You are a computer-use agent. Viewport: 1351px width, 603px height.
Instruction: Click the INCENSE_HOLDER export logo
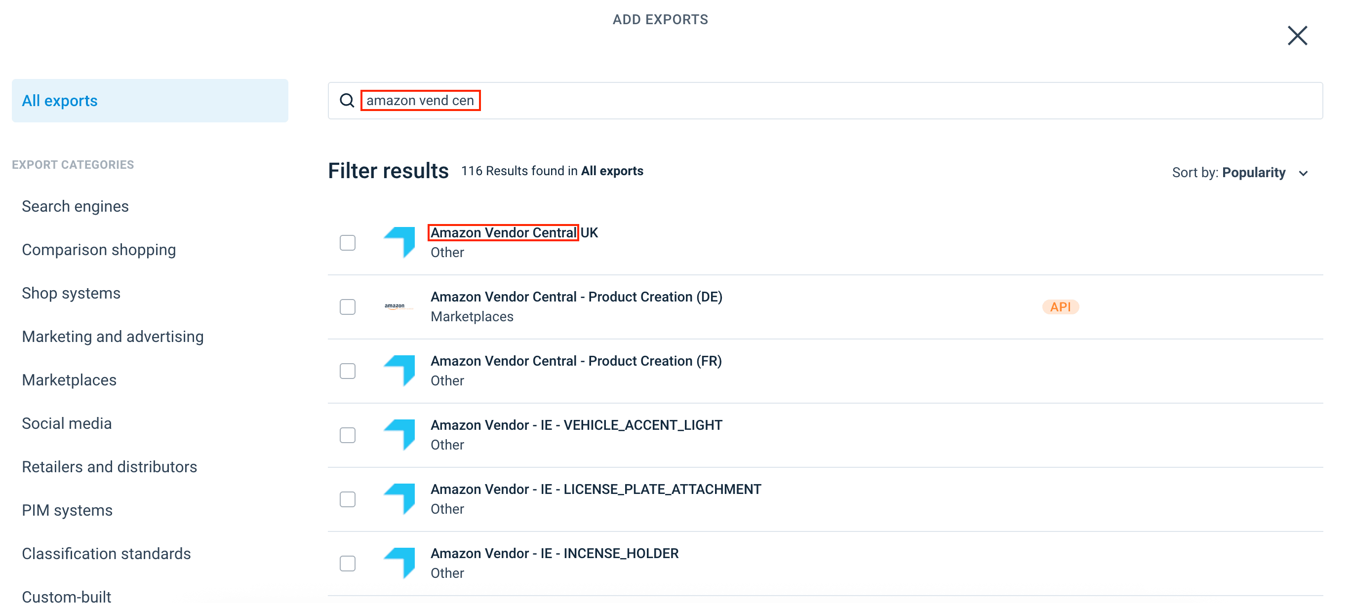(x=400, y=563)
